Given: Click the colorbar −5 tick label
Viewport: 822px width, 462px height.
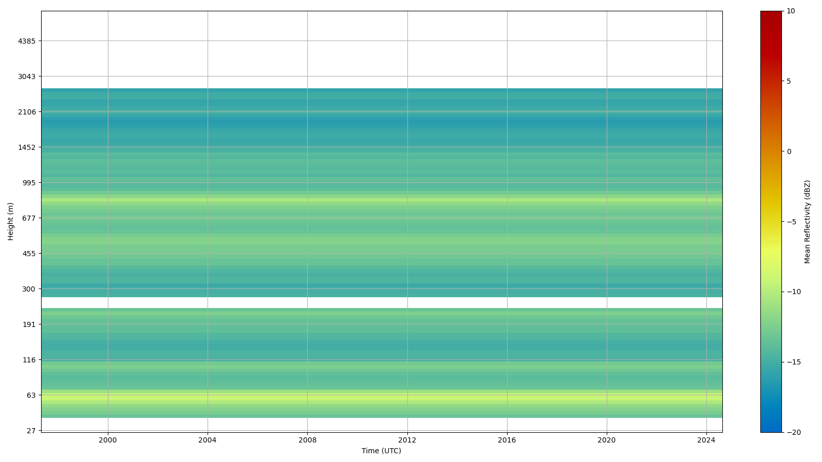Looking at the screenshot, I should pos(791,222).
